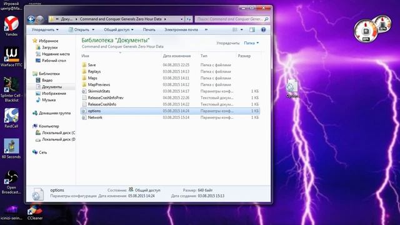Go forward with the Explorer forward arrow
Screen dimensions: 400x225
(40, 19)
